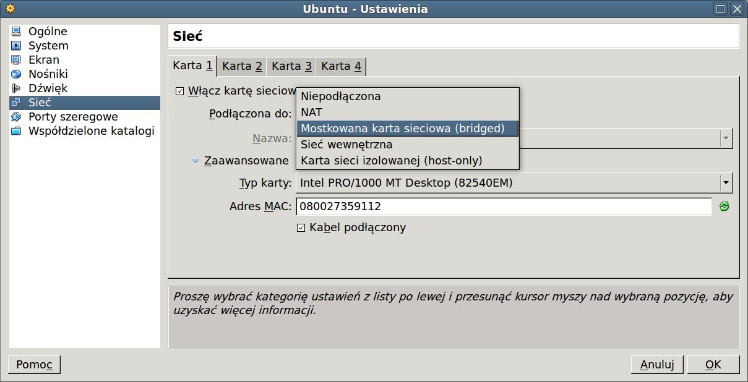Click the Adres MAC: label

point(260,206)
